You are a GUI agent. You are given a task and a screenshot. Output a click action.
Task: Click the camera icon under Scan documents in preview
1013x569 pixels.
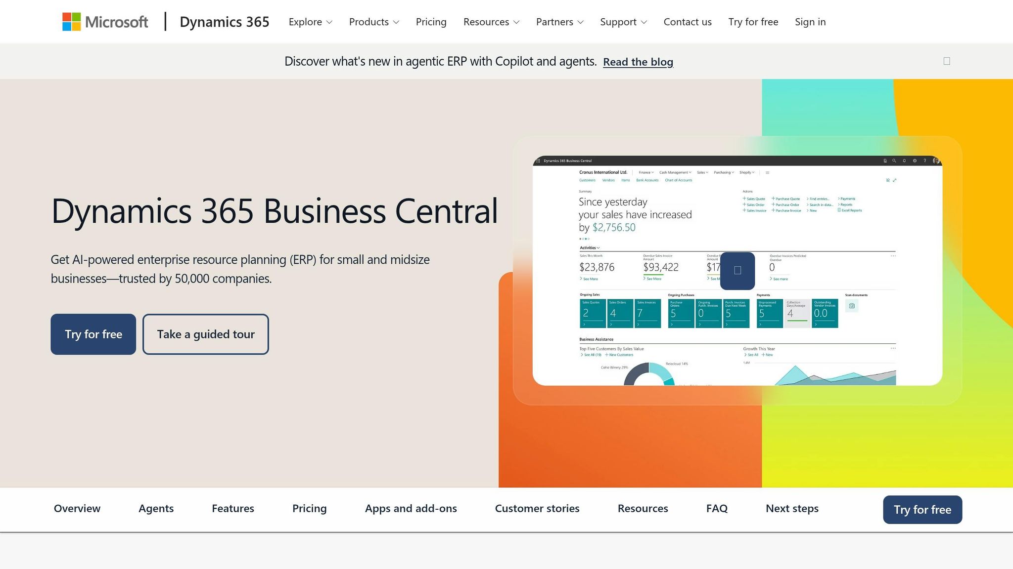pos(852,306)
